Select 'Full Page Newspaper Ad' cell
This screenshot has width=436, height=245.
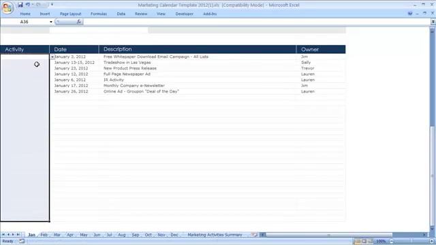pos(198,74)
